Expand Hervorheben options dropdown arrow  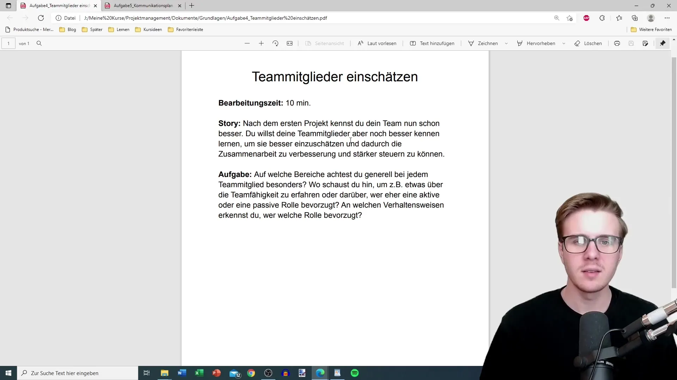(564, 43)
